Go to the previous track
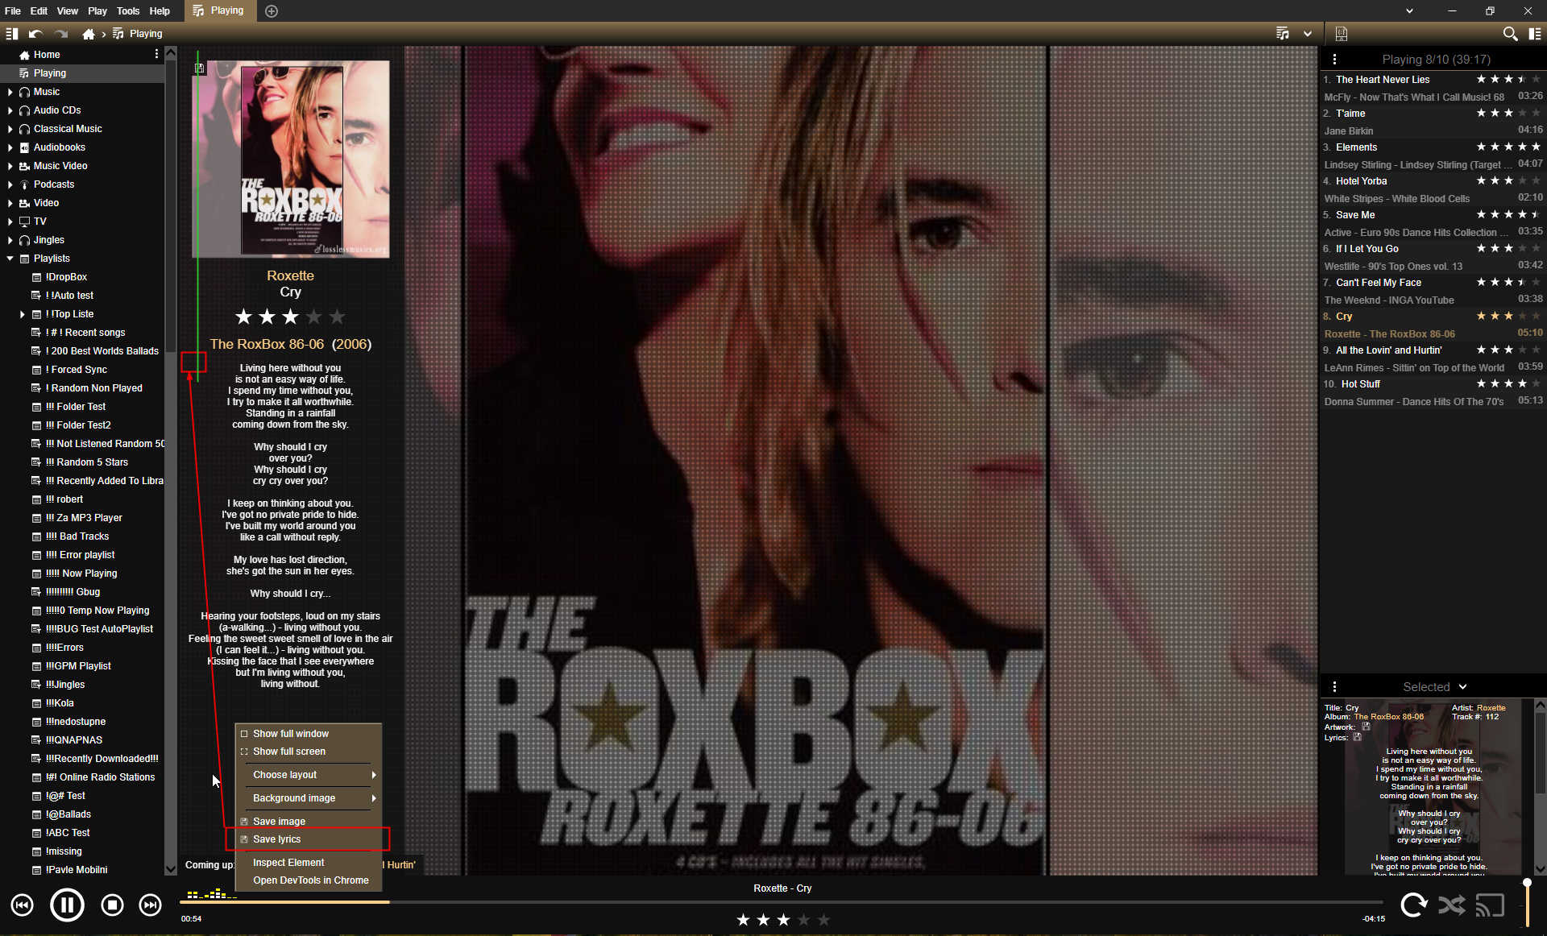This screenshot has width=1547, height=936. pos(23,905)
